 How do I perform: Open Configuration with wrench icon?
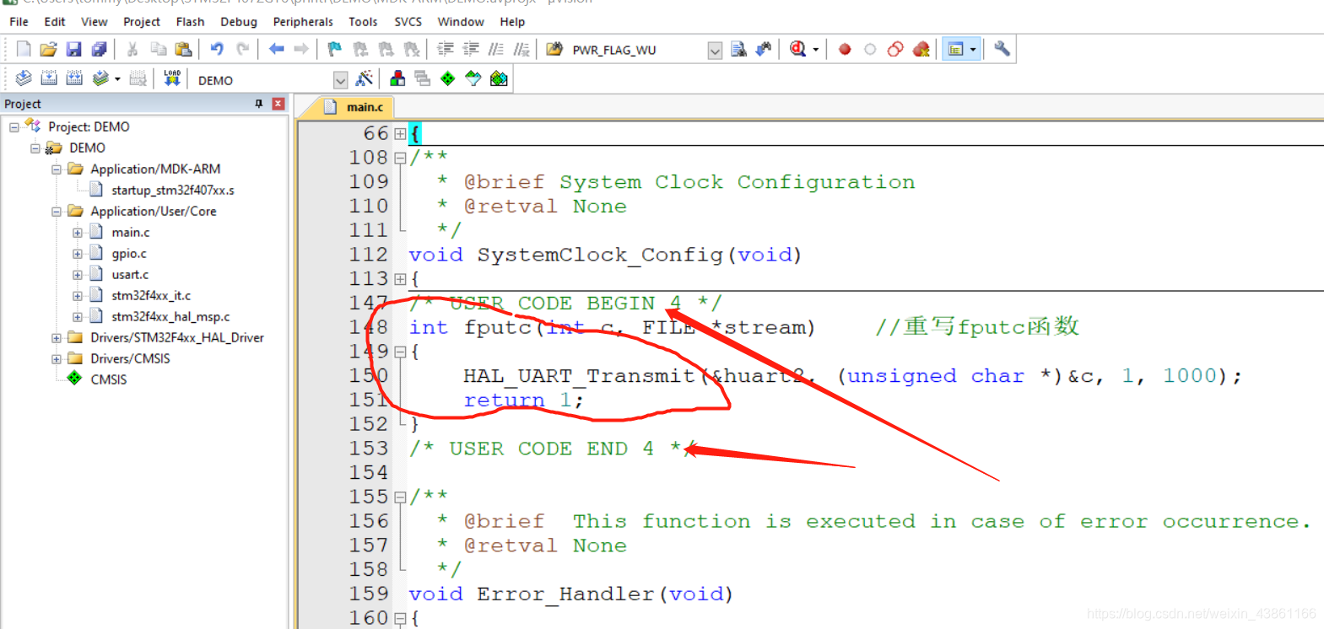[x=1002, y=49]
